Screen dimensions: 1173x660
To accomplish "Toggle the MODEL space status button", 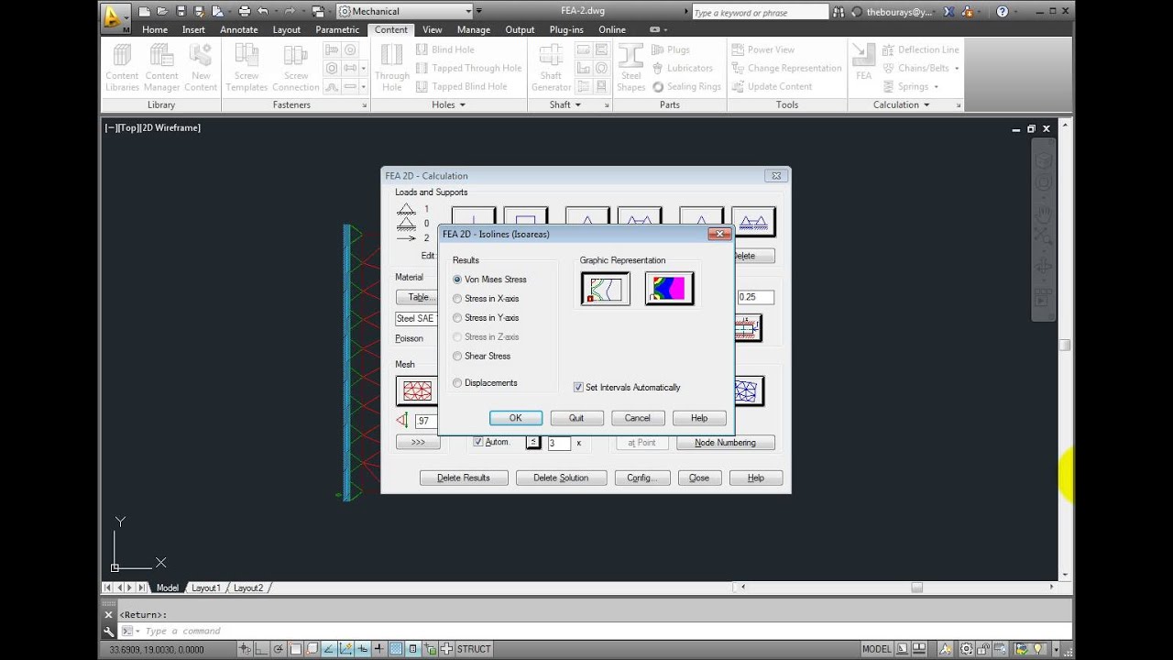I will (x=876, y=649).
